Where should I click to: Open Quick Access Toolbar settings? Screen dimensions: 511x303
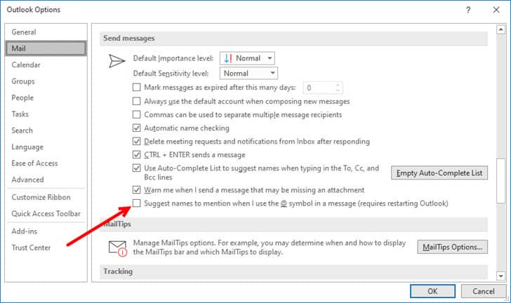click(x=46, y=213)
